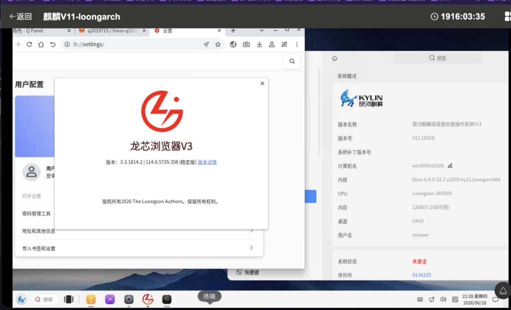Edit computer name with pencil icon

point(450,166)
